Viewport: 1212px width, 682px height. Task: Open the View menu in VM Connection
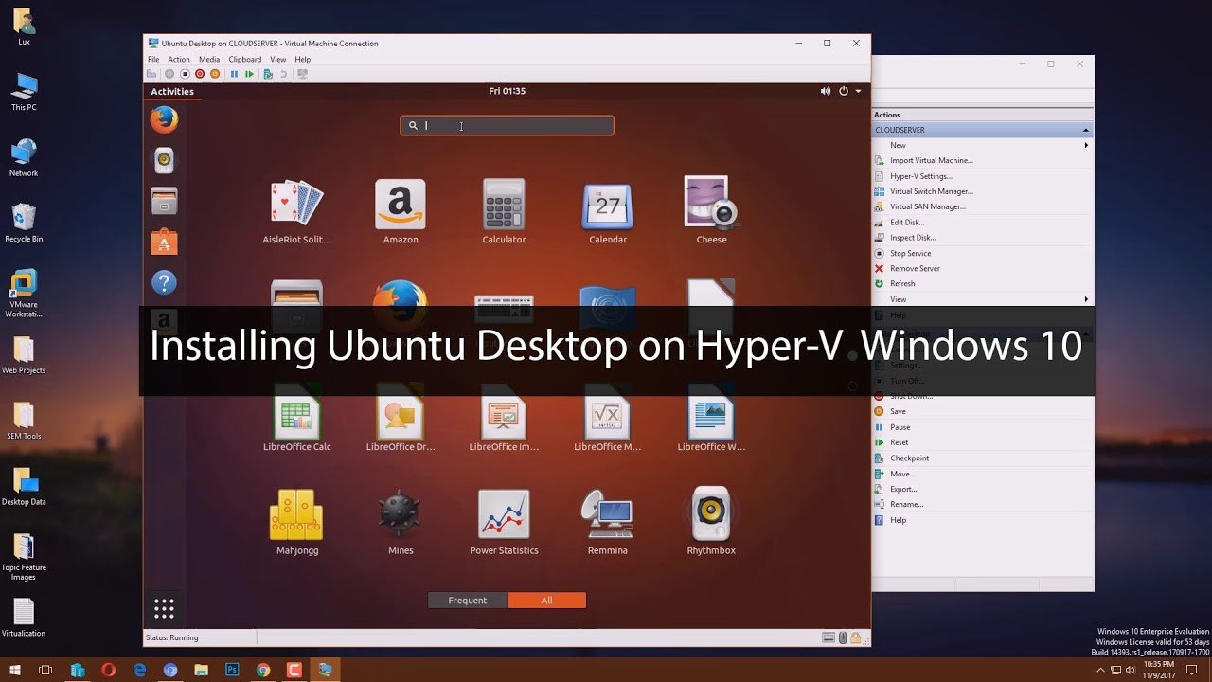277,59
